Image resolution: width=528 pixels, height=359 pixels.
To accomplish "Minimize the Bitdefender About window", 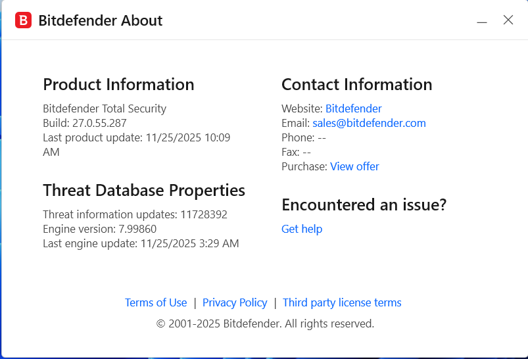I will click(x=482, y=21).
